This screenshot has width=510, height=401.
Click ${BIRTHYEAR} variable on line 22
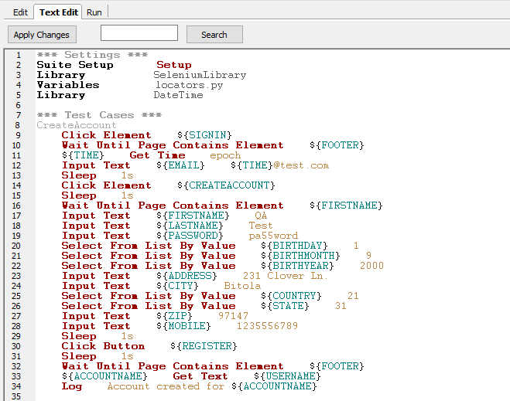pos(297,266)
